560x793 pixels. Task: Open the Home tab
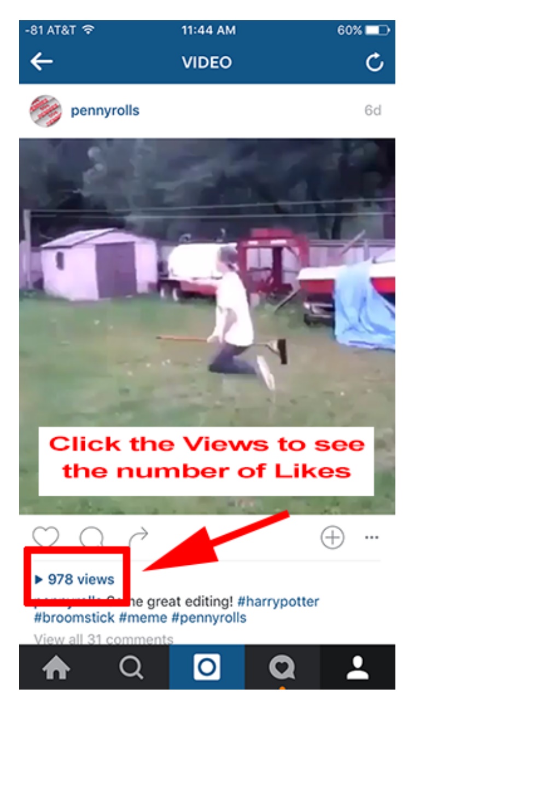(x=56, y=668)
